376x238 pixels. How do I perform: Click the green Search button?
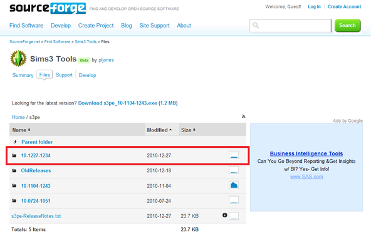(348, 26)
